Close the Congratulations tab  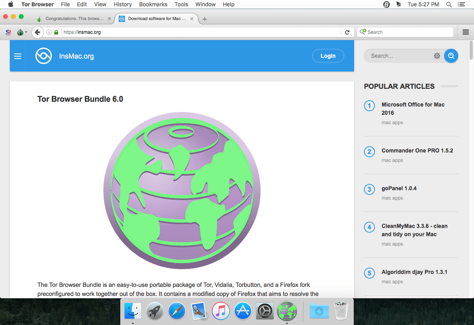[x=109, y=18]
